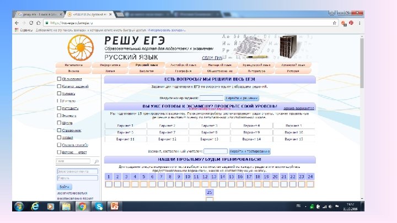Click the volume icon in system tray
Image resolution: width=397 pixels, height=223 pixels.
click(x=330, y=206)
